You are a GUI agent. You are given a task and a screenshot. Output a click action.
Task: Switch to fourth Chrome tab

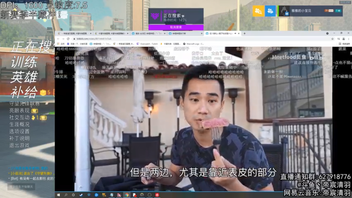coord(185,33)
